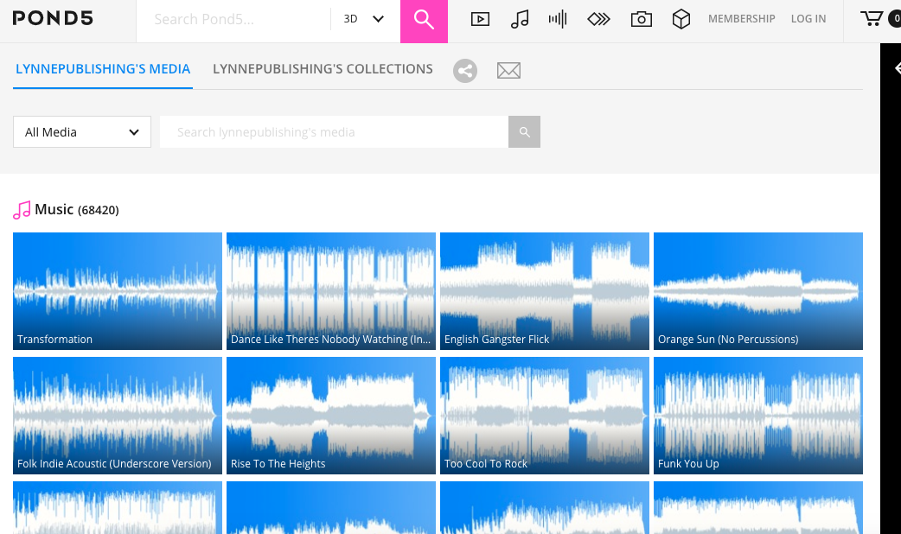Click the envelope message icon
The image size is (901, 534).
[508, 71]
